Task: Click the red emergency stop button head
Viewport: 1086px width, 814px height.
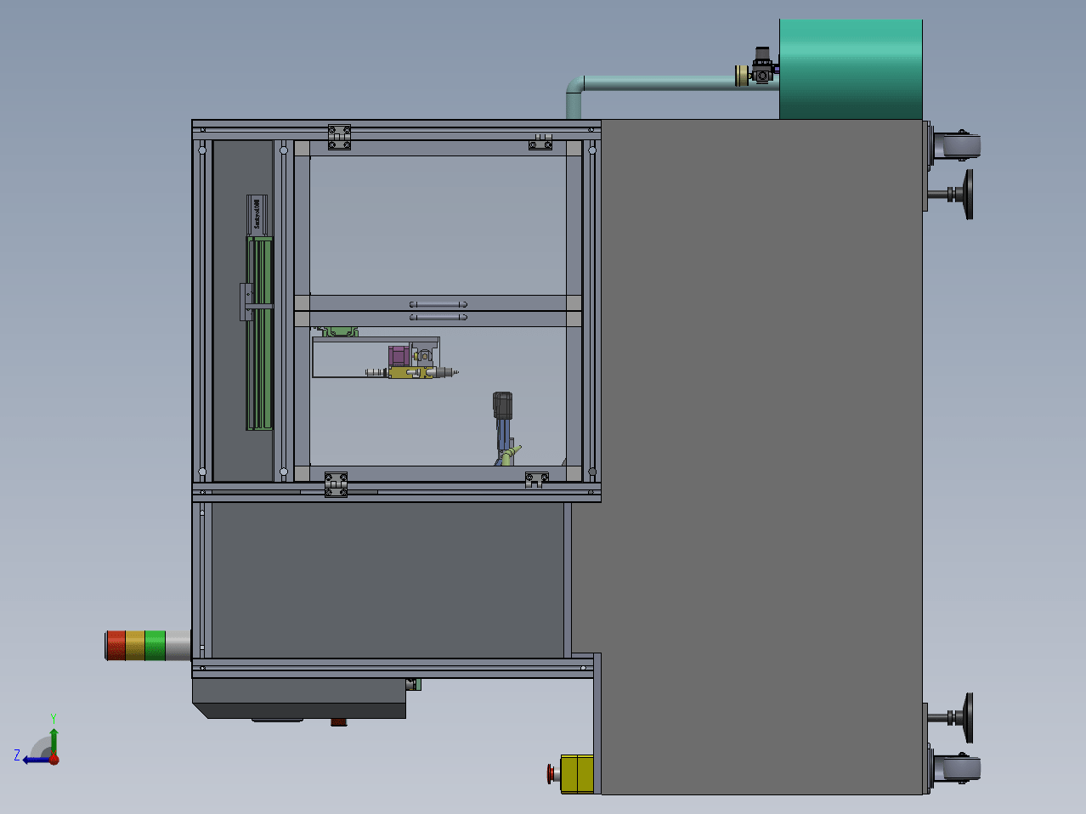Action: point(551,773)
